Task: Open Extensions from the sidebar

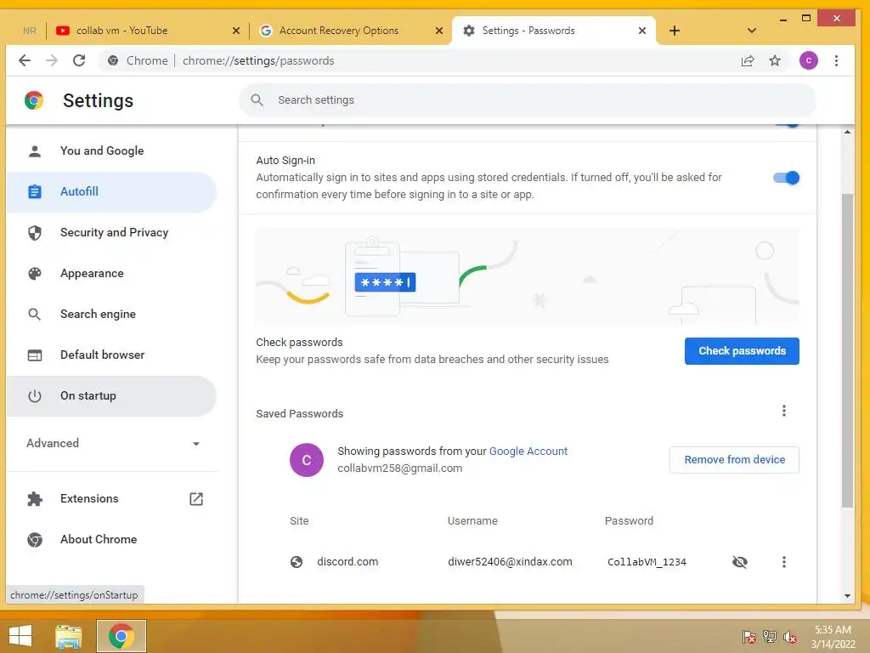Action: [111, 498]
